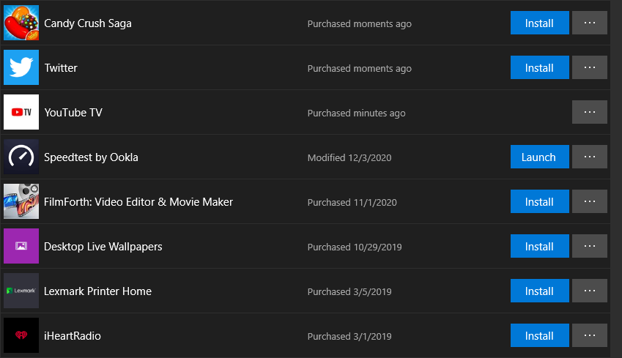The width and height of the screenshot is (622, 358).
Task: Click the Lexmark Printer Home icon
Action: (x=21, y=291)
